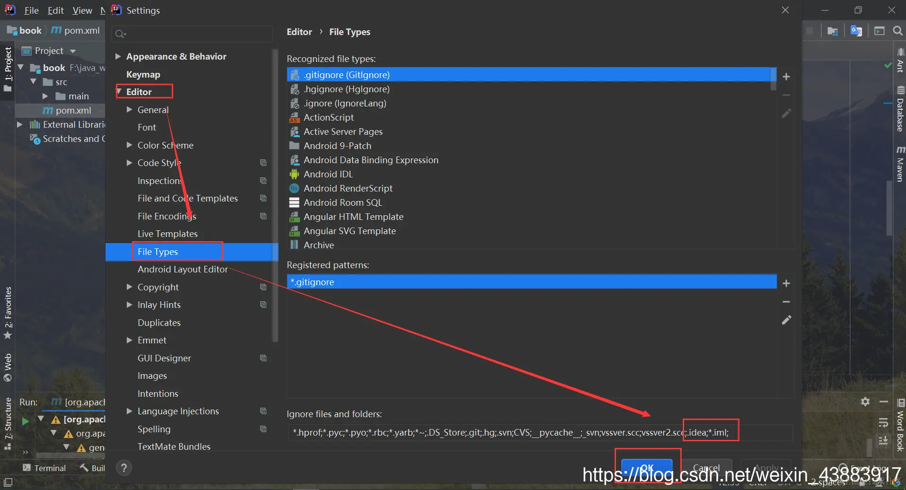Viewport: 906px width, 490px height.
Task: Open the Favorites tool window sidebar tab
Action: pyautogui.click(x=8, y=313)
